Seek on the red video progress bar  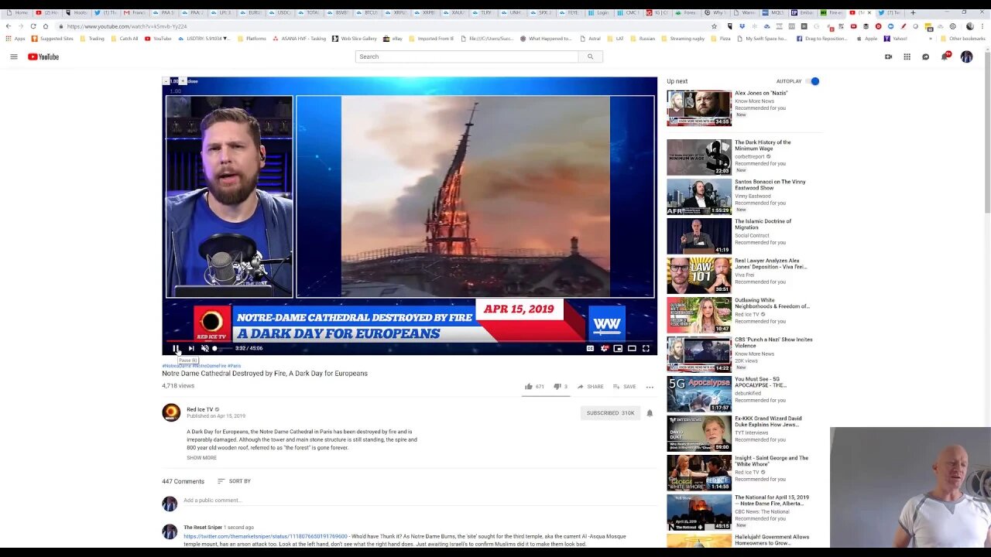(410, 340)
